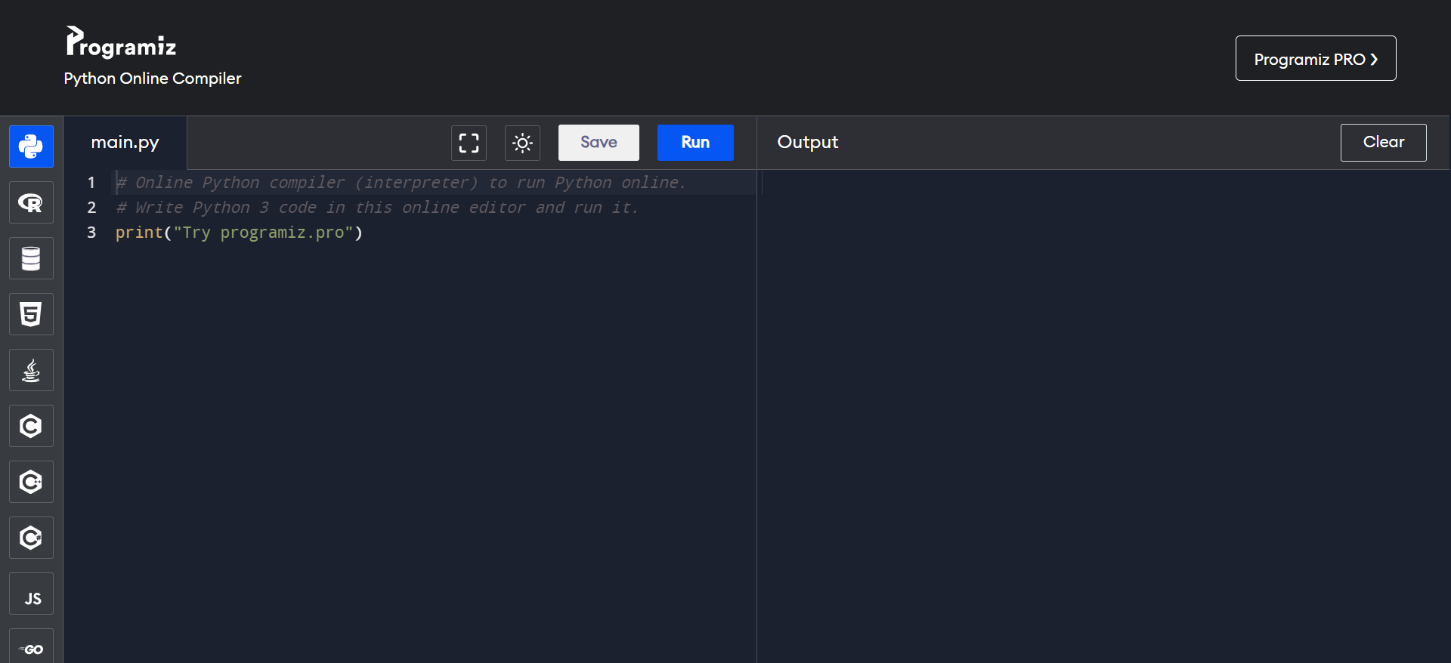The width and height of the screenshot is (1451, 663).
Task: Select the Python compiler icon in sidebar
Action: [x=31, y=146]
